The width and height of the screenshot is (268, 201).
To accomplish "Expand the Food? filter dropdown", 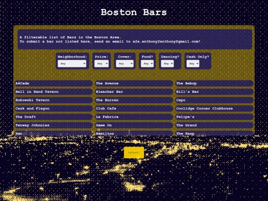I will tap(147, 64).
